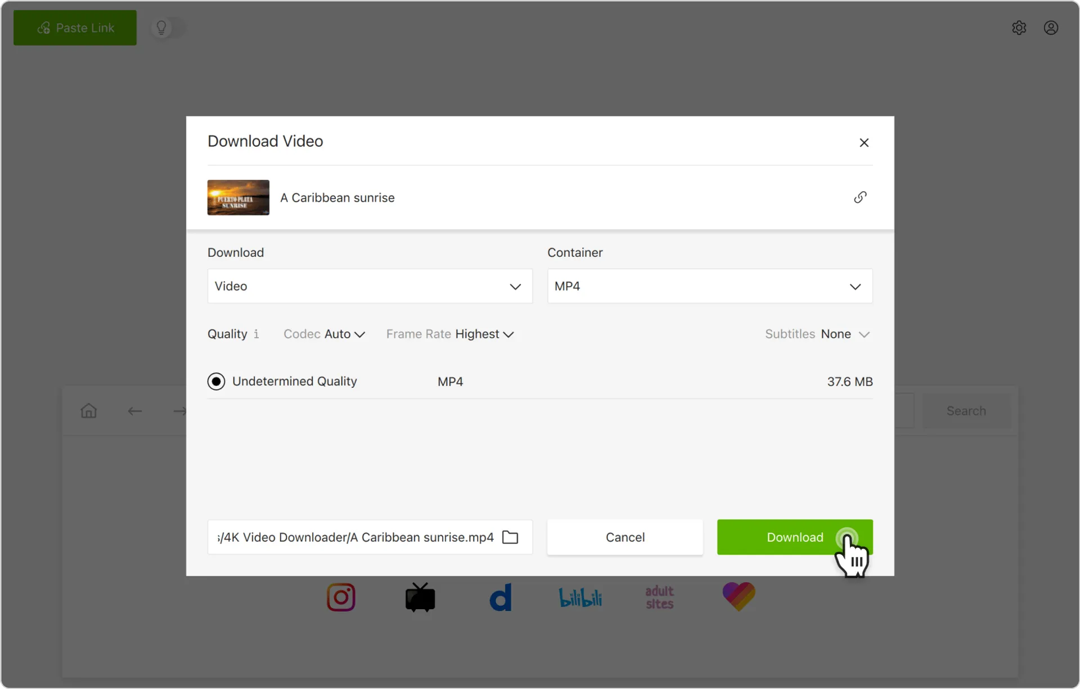The height and width of the screenshot is (689, 1080).
Task: Select the Undetermined Quality radio button
Action: 216,382
